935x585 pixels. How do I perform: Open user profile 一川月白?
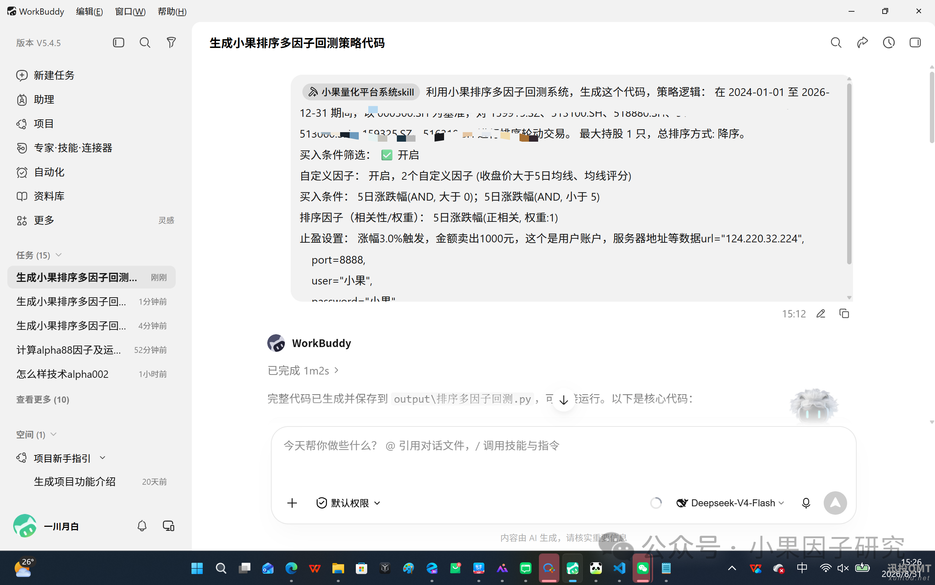pos(46,526)
